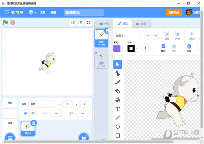
Task: Click the y position field
Action: (84, 104)
